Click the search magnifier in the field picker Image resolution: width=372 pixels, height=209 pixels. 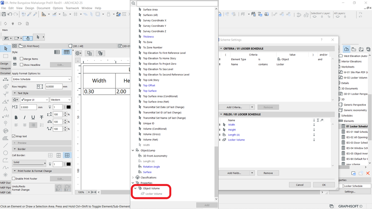tap(133, 3)
